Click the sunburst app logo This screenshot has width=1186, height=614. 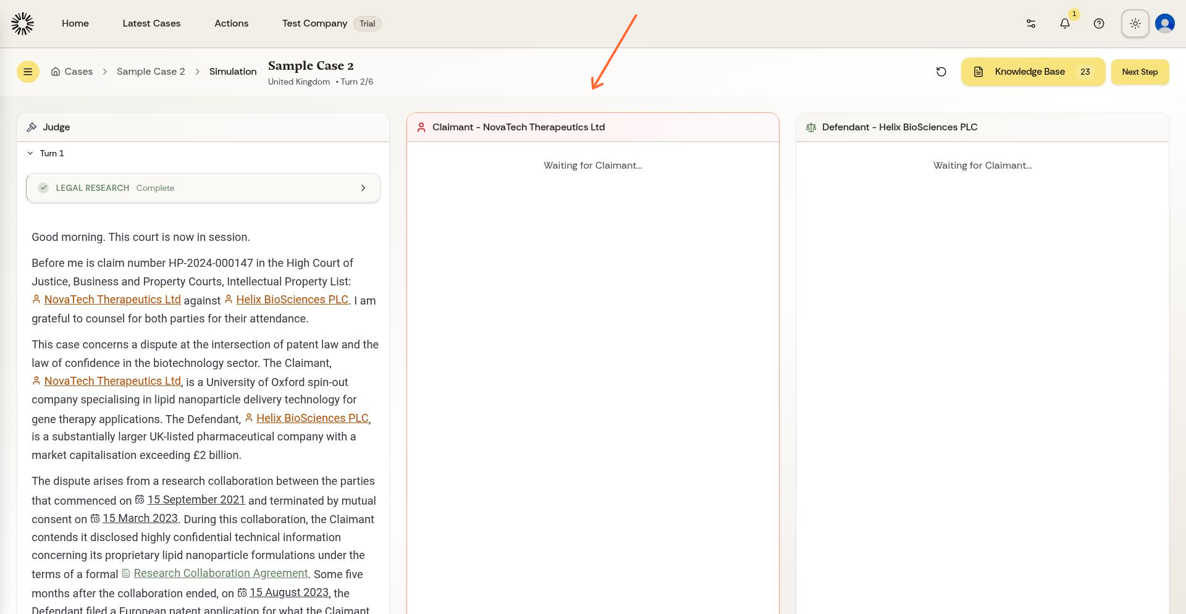(22, 23)
